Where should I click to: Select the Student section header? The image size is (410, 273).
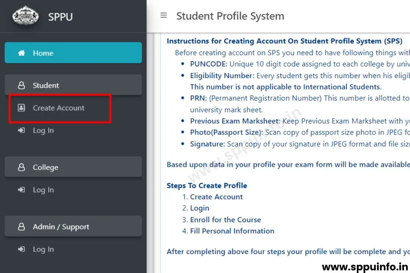(46, 85)
